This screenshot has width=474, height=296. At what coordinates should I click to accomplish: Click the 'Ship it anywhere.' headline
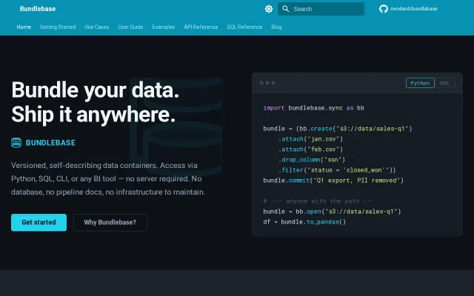[x=93, y=114]
